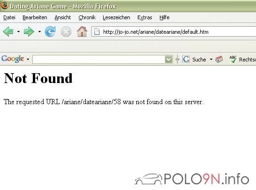Open the Datei menu
Screen dimensions: 256x190
click(9, 17)
